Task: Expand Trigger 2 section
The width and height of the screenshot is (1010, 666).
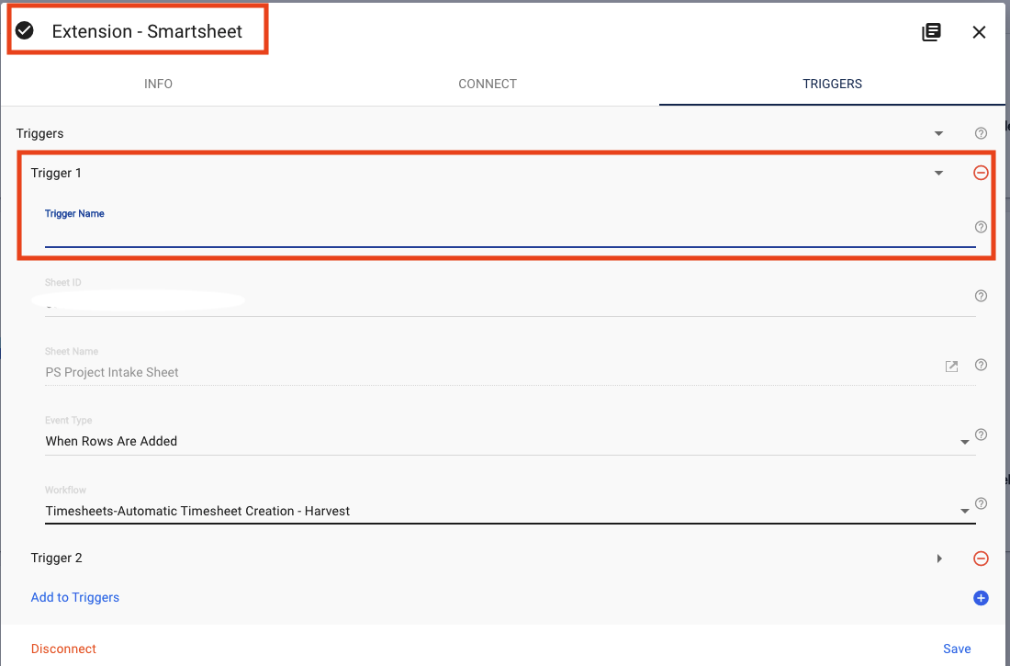Action: (939, 559)
